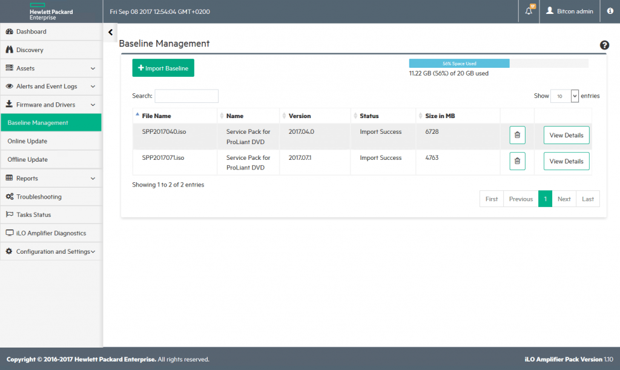Select Baseline Management in sidebar

pos(51,122)
